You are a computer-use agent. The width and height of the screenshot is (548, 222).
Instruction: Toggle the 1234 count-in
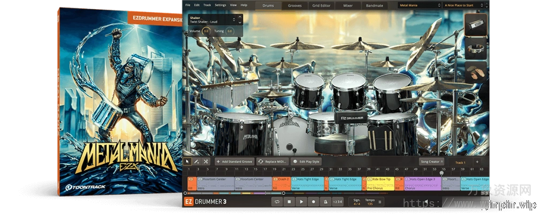click(338, 201)
